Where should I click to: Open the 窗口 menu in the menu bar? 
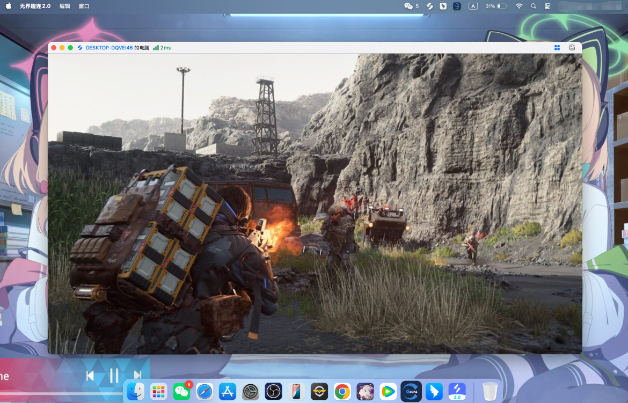(x=84, y=6)
